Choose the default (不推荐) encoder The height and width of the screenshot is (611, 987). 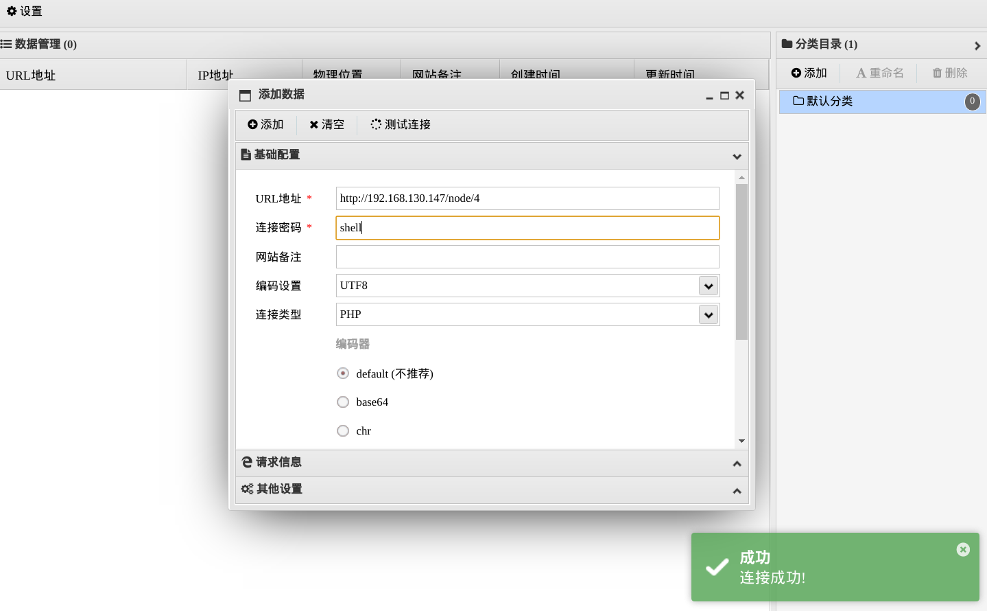point(343,373)
